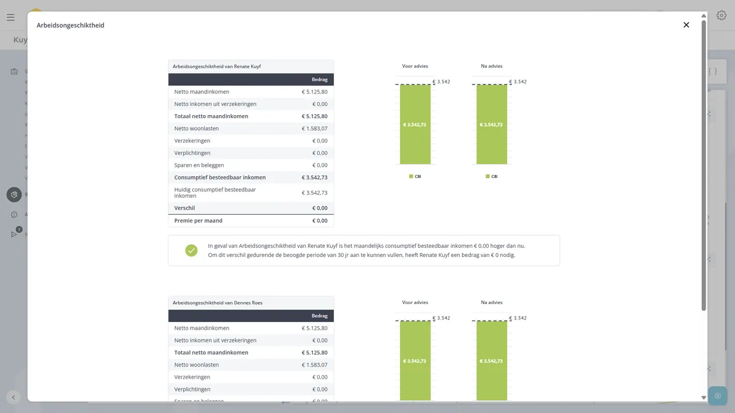Toggle CBI legend under Voor advies chart
This screenshot has height=413, width=735.
click(x=415, y=176)
